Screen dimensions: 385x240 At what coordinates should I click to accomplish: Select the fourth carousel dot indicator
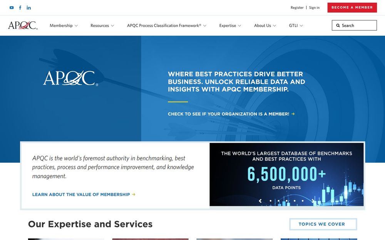click(x=295, y=201)
